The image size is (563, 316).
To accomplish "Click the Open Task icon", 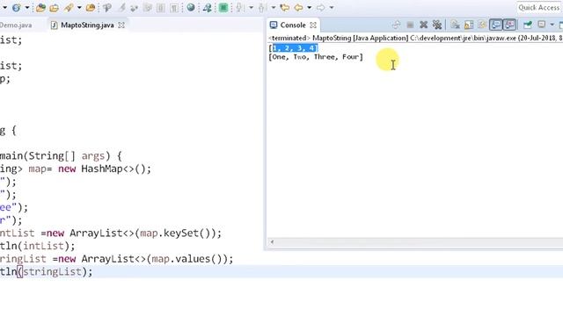I will (55, 8).
